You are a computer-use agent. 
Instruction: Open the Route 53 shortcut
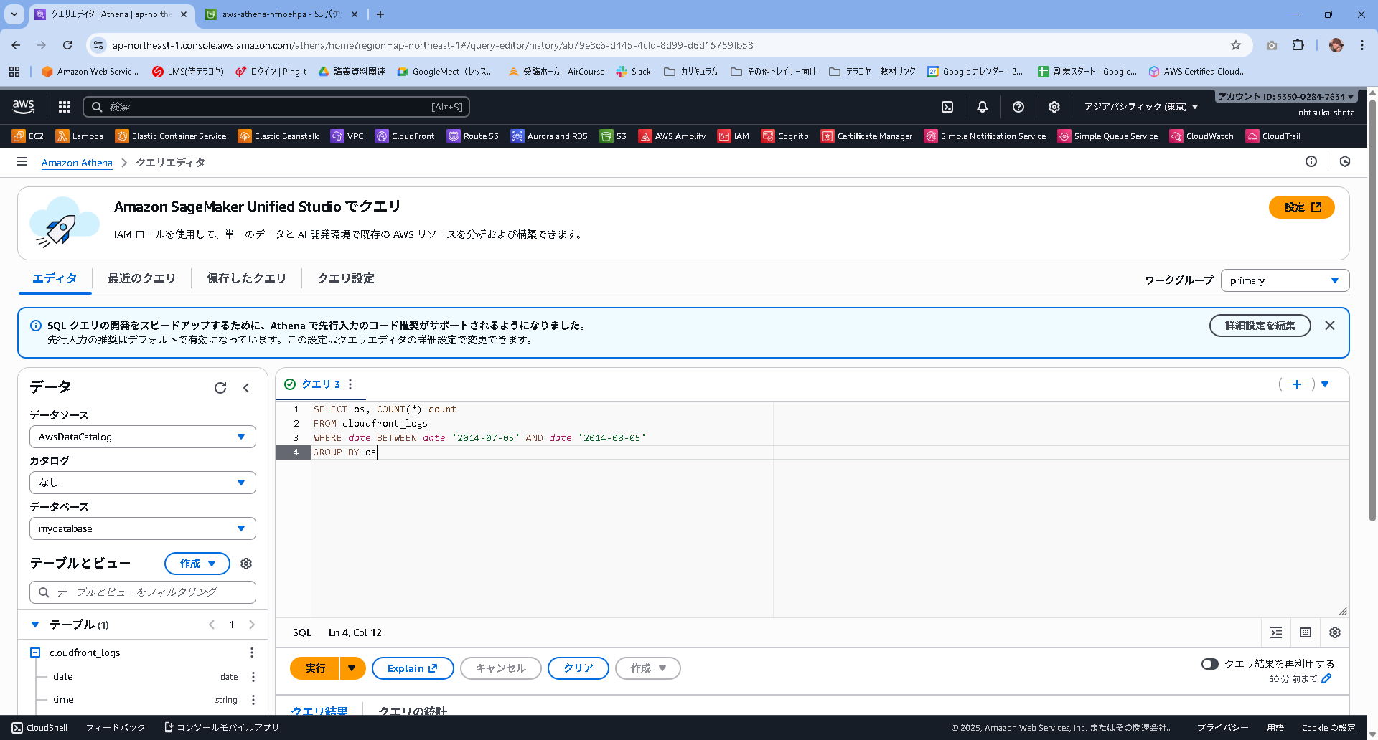pyautogui.click(x=473, y=136)
